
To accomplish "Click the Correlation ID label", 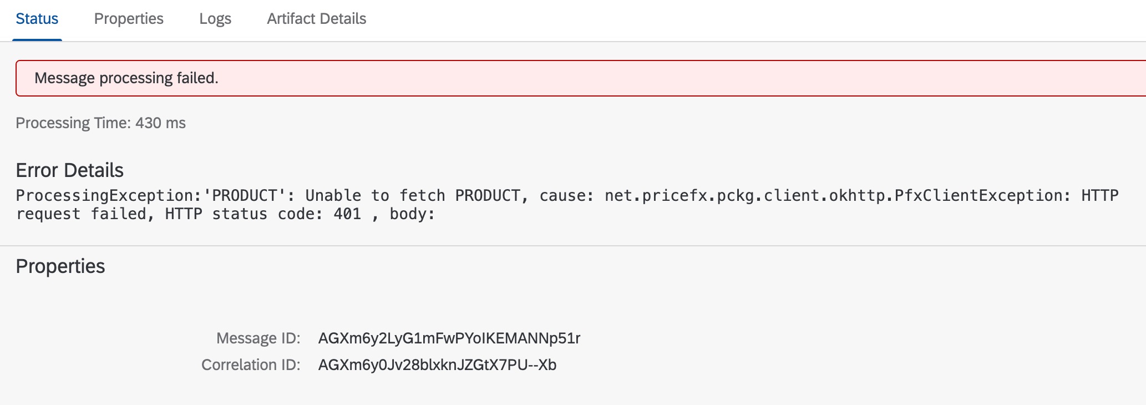I will point(251,364).
